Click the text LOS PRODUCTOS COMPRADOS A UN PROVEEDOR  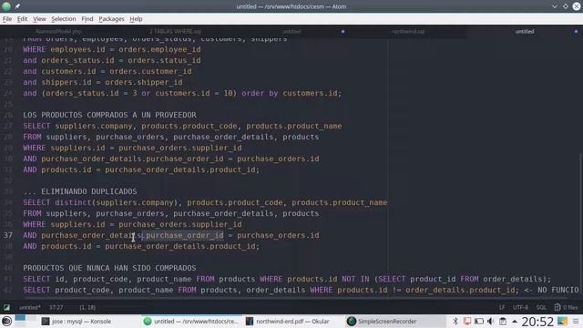[x=109, y=115]
